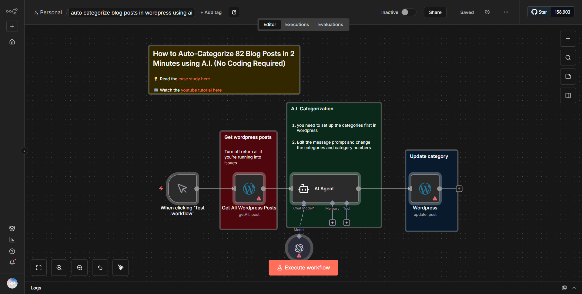Viewport: 582px width, 294px height.
Task: Select the Get All Wordpress Posts node
Action: pyautogui.click(x=249, y=189)
